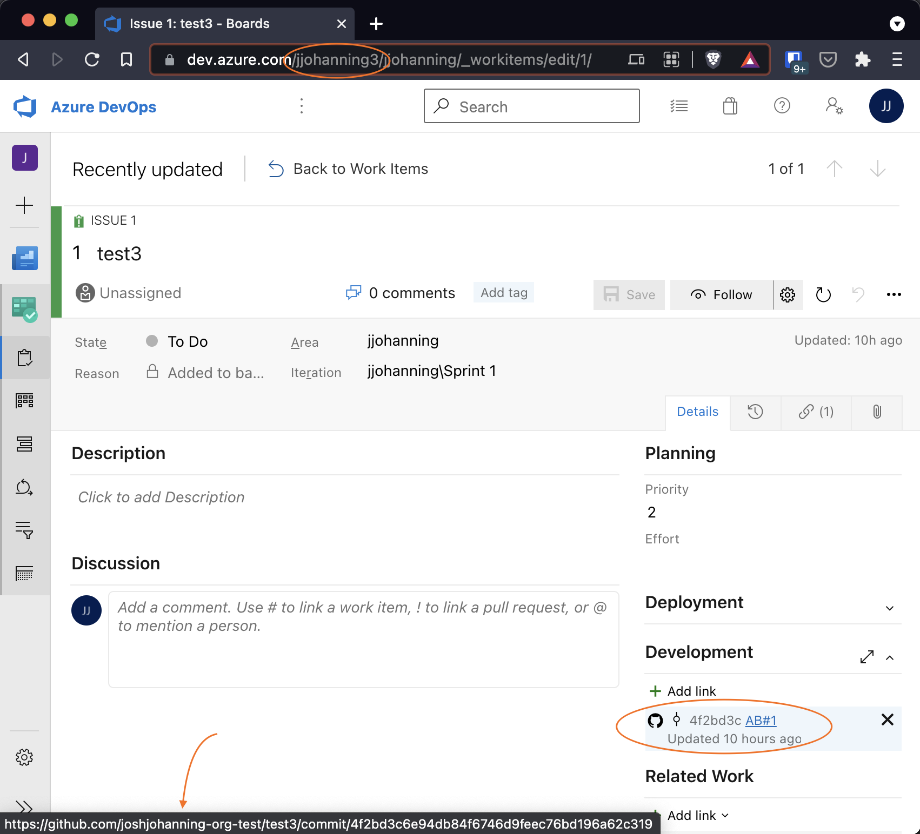Switch to the Links (1) tab
Screen dimensions: 920x834
click(816, 412)
